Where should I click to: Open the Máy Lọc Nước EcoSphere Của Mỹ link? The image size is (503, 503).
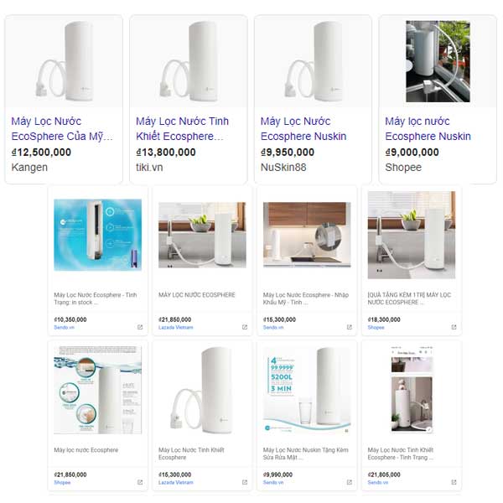[62, 128]
